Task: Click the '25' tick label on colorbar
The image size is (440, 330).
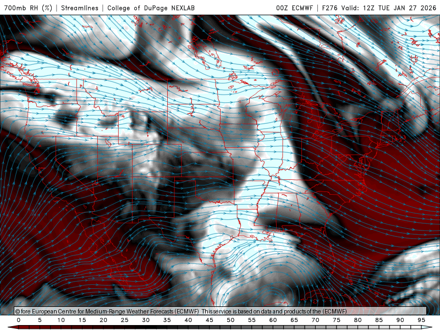Action: coord(125,320)
